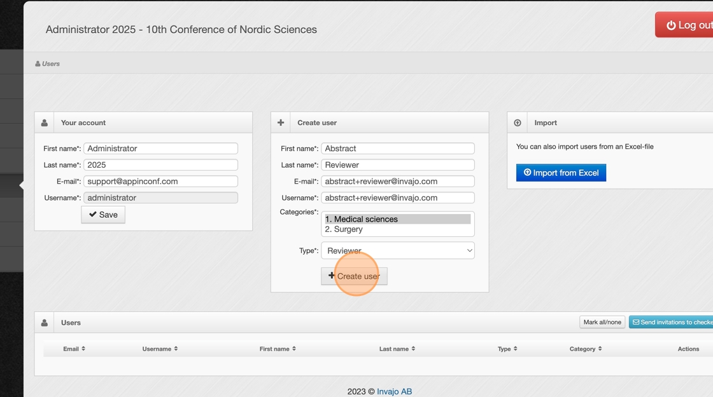Click the account E-mail input field
The width and height of the screenshot is (713, 397).
click(x=160, y=181)
